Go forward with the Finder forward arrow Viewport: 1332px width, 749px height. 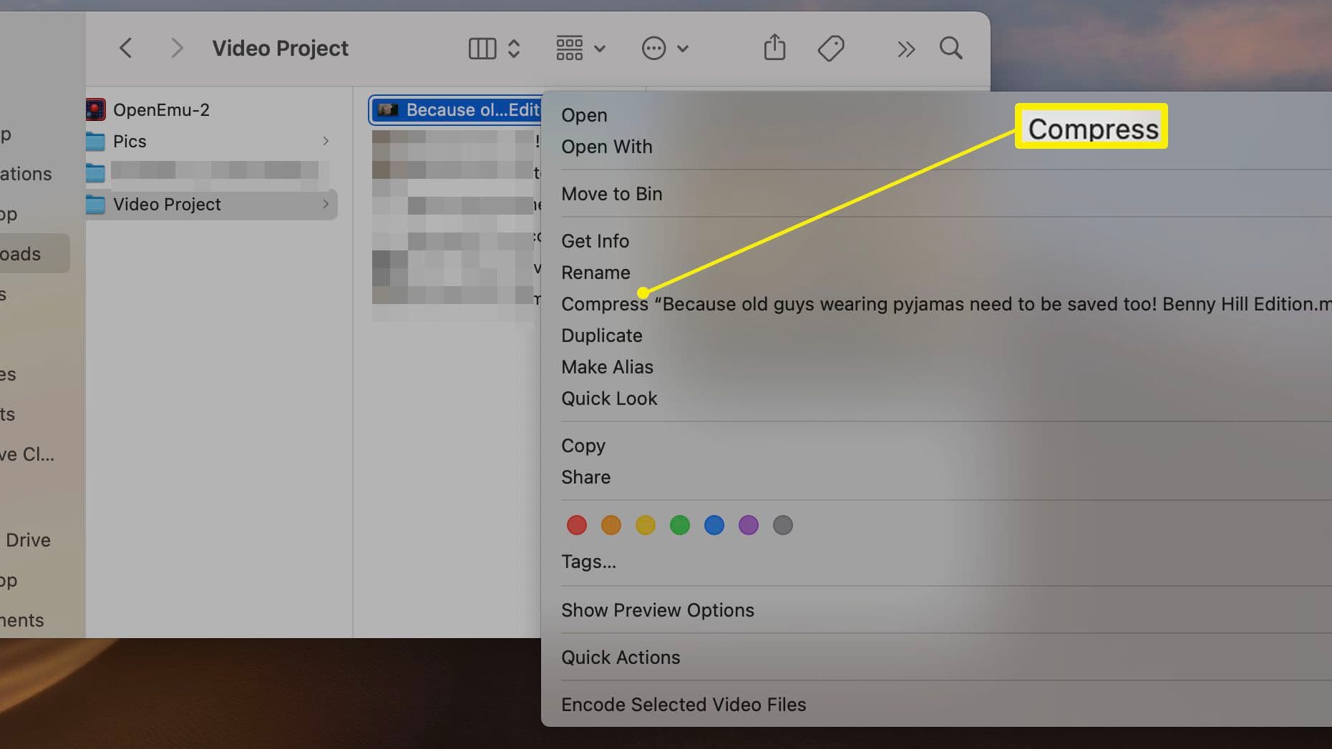tap(177, 48)
